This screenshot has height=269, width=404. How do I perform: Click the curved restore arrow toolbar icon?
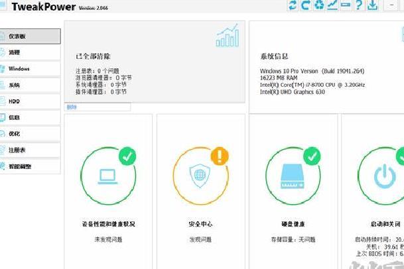(306, 5)
